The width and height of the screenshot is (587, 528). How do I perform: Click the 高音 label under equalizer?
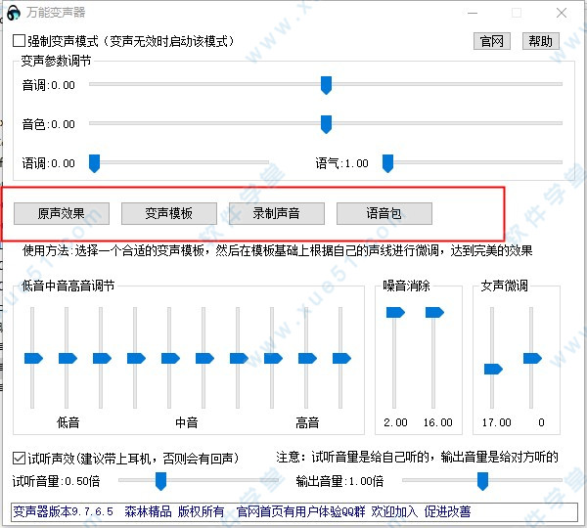tap(307, 422)
